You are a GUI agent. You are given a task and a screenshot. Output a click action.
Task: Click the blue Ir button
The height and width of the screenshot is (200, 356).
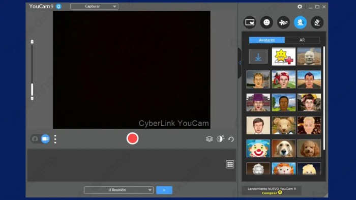point(164,190)
